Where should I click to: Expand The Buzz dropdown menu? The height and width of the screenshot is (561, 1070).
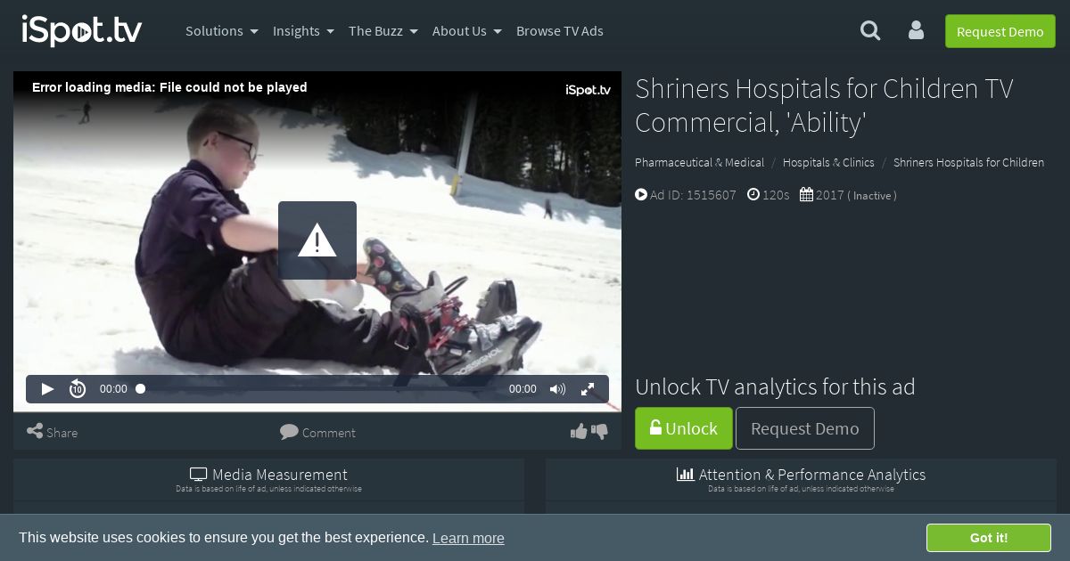[383, 31]
